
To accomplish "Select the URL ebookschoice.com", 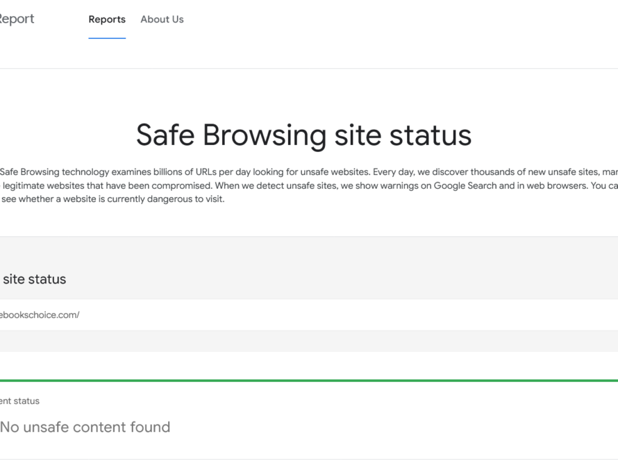I will click(x=38, y=315).
